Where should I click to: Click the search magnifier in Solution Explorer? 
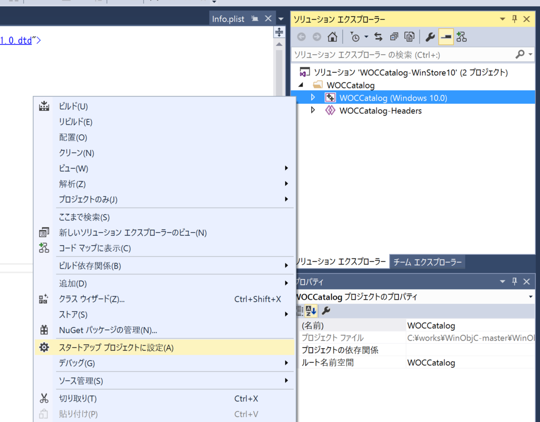(520, 54)
